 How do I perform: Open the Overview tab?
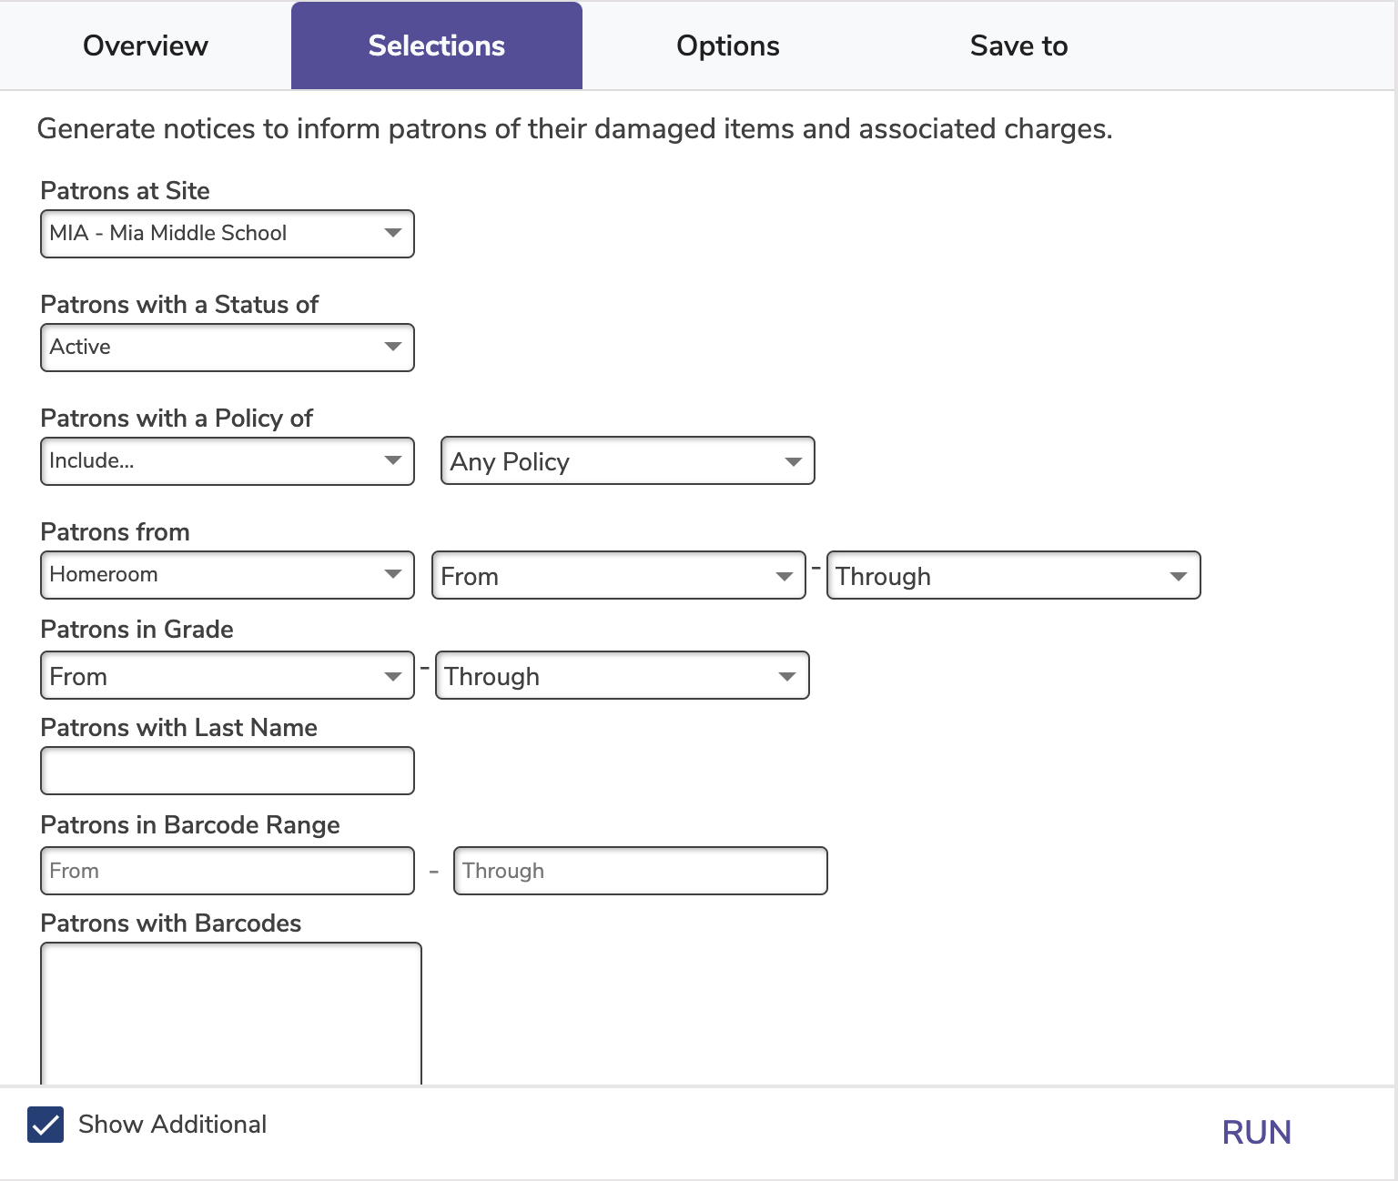tap(146, 45)
